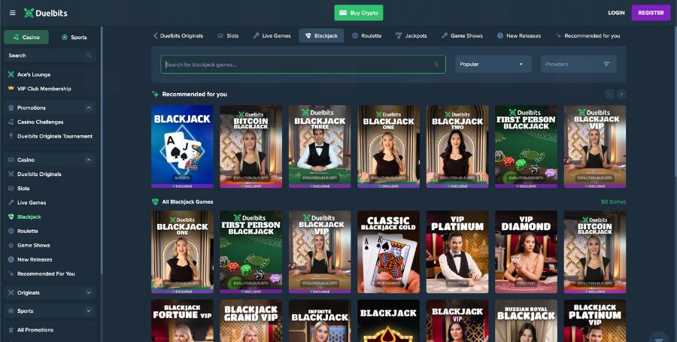The width and height of the screenshot is (677, 342).
Task: Select the Roulette tab
Action: click(x=366, y=35)
